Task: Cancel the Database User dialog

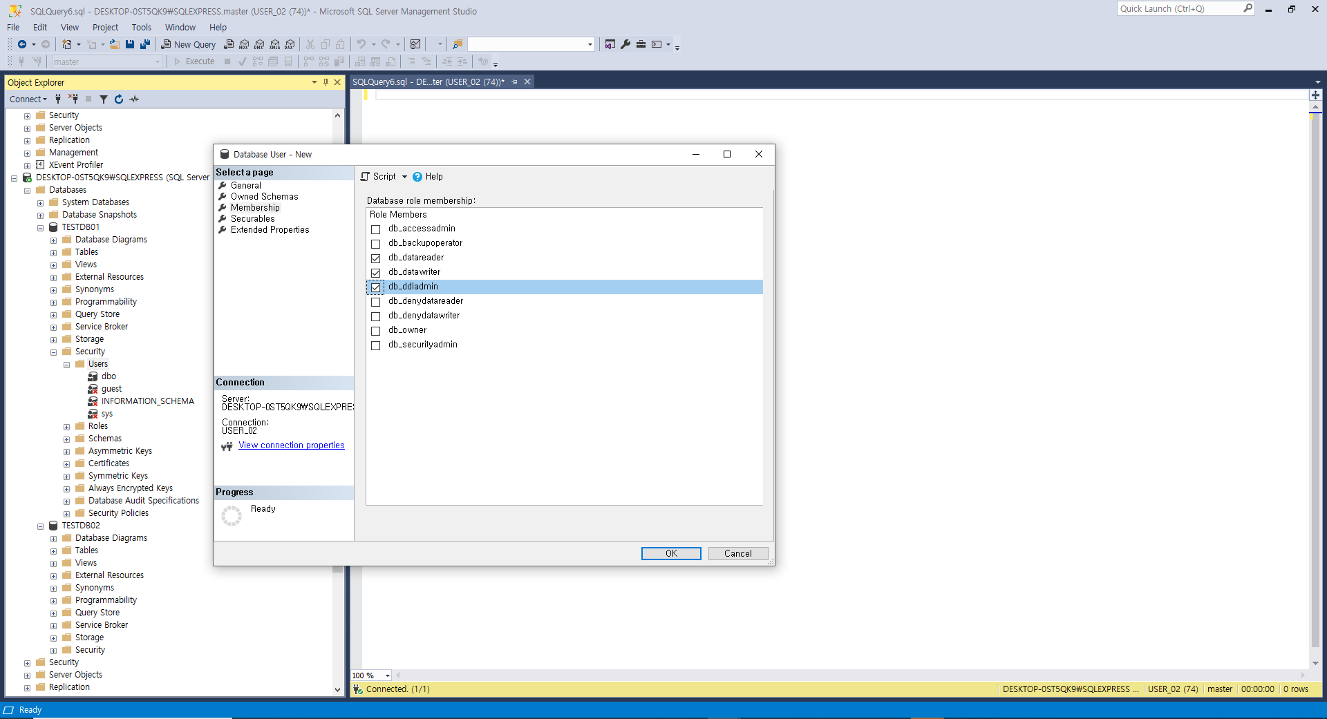Action: (x=738, y=553)
